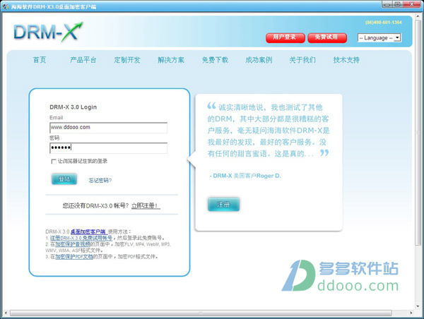Open the 免费下载 menu item
The image size is (424, 319).
(215, 60)
